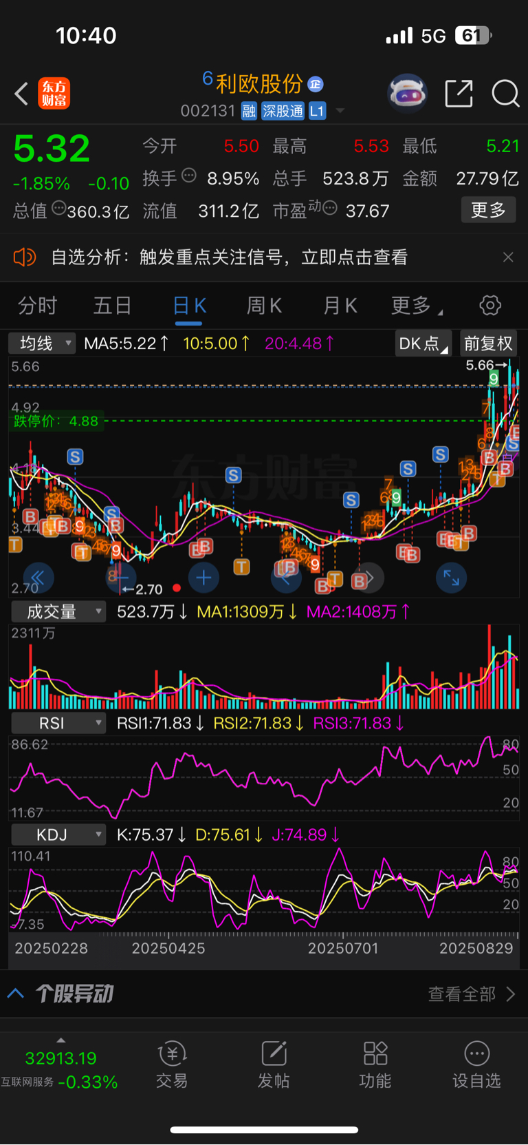Tap the K:75.37 value

coord(151,834)
